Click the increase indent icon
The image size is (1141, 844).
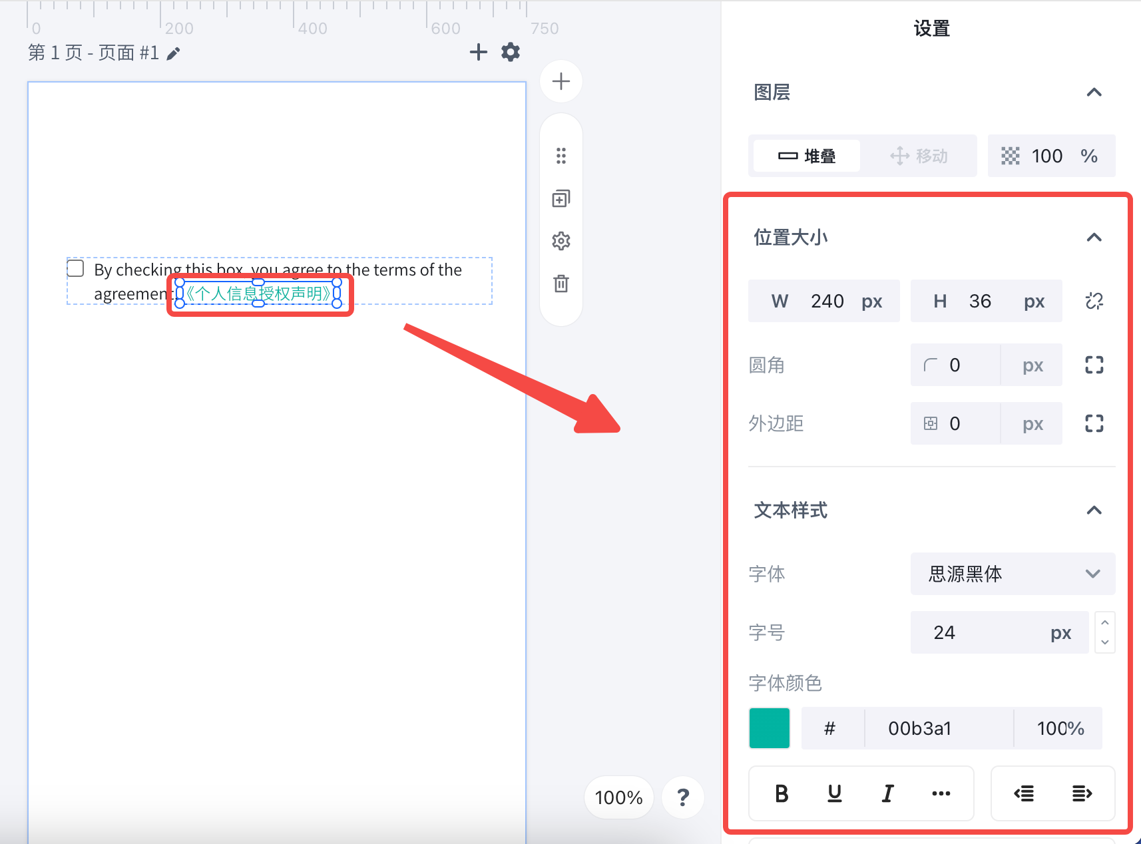coord(1082,793)
